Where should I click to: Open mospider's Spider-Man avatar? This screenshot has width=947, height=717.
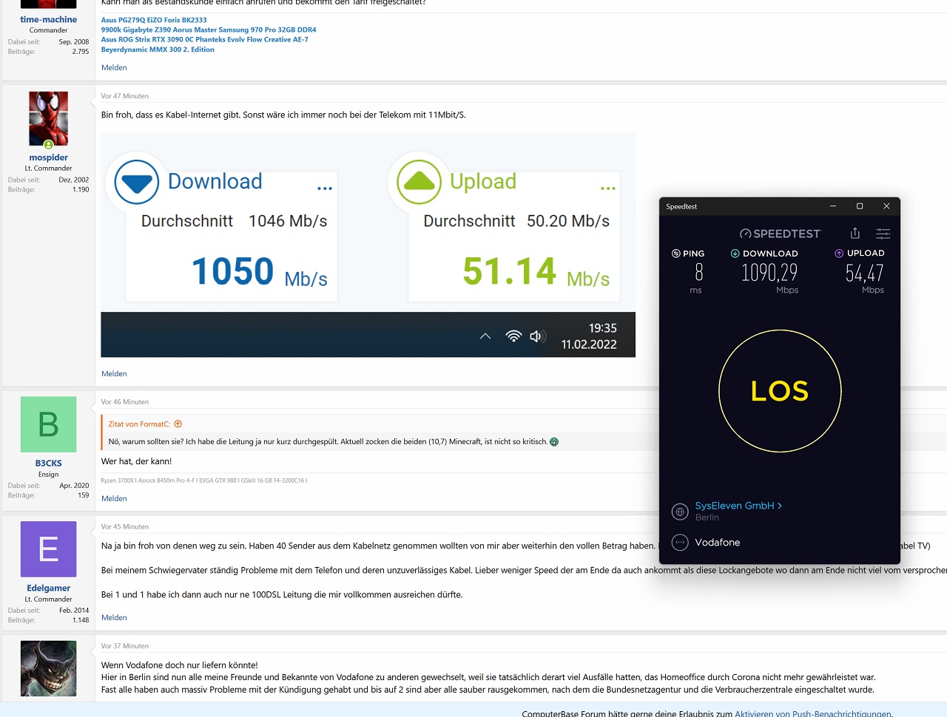pyautogui.click(x=48, y=119)
